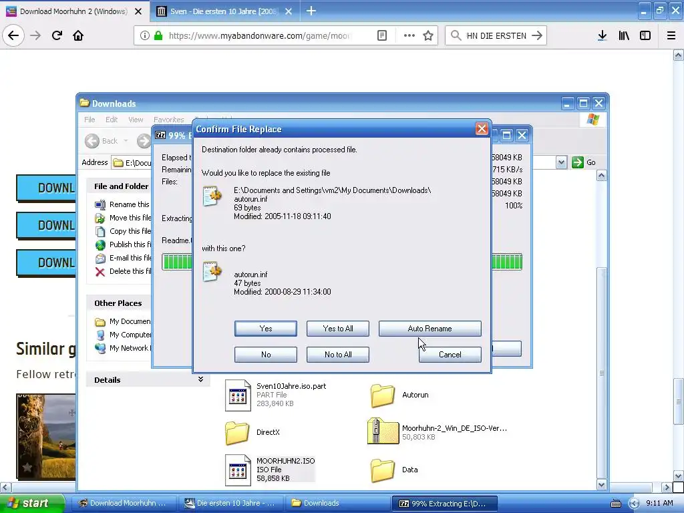Select the DirectX folder
The image size is (684, 513).
[x=252, y=432]
